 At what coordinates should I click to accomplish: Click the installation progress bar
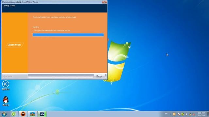click(68, 35)
